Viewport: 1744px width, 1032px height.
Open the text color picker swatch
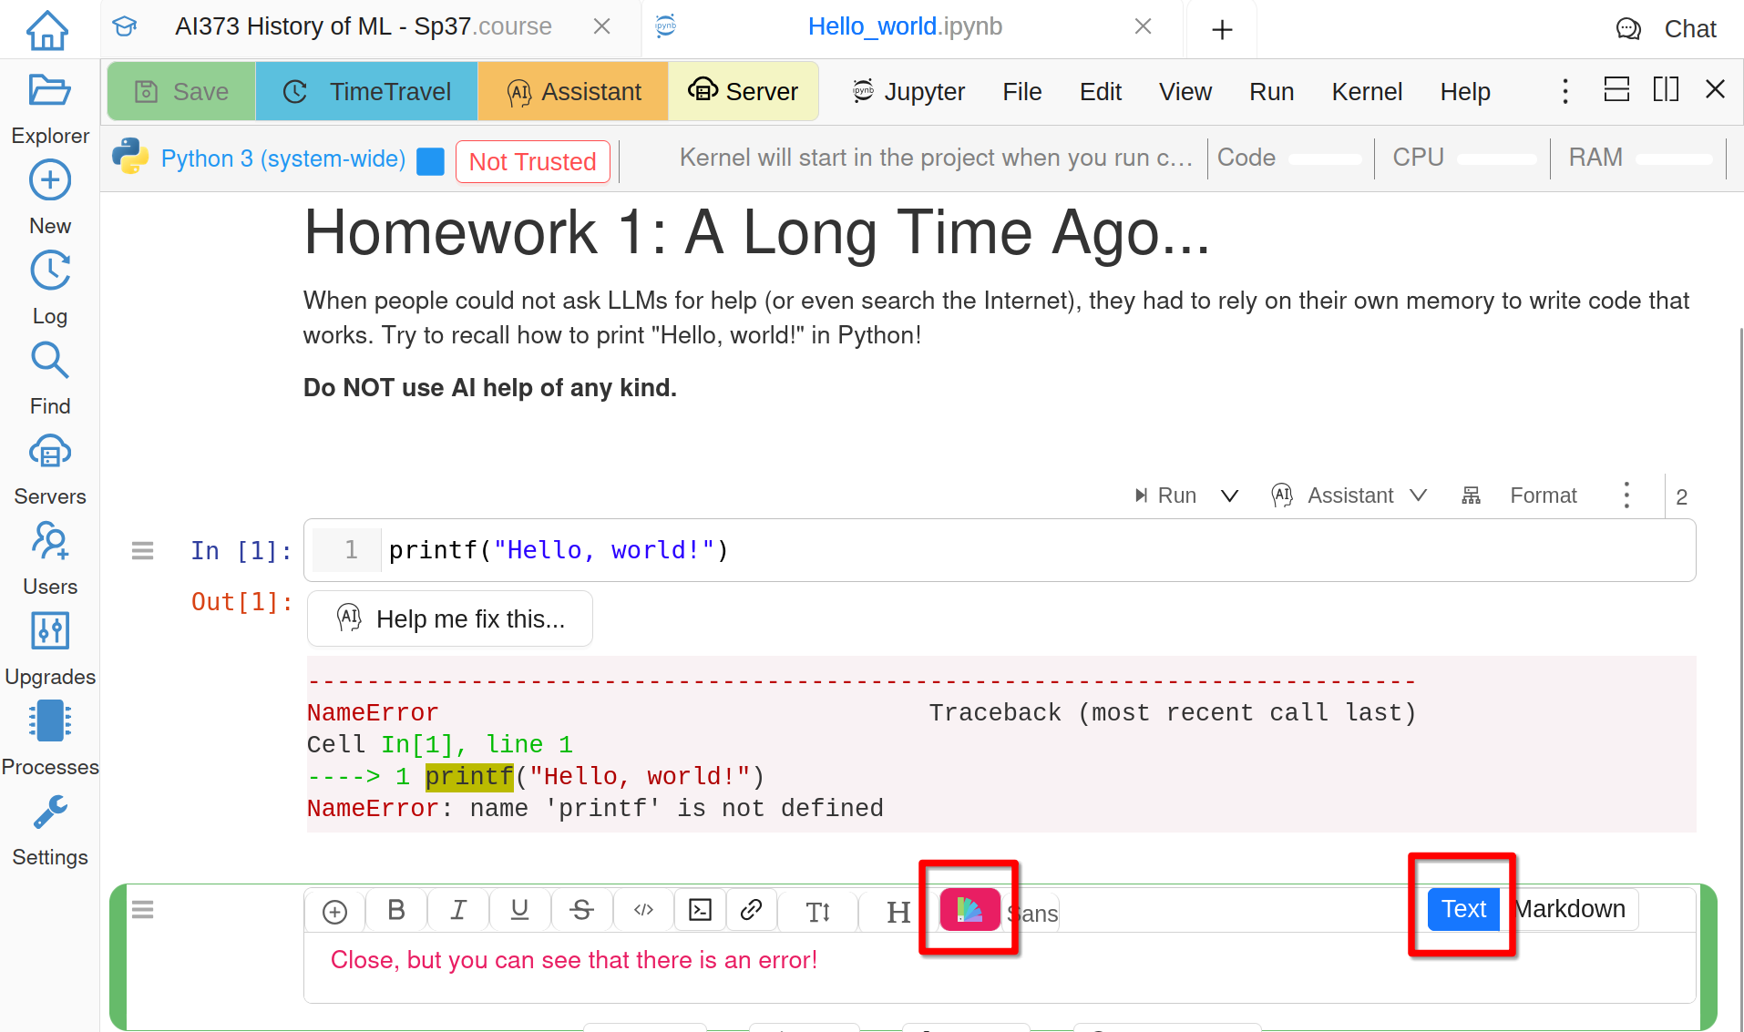969,910
